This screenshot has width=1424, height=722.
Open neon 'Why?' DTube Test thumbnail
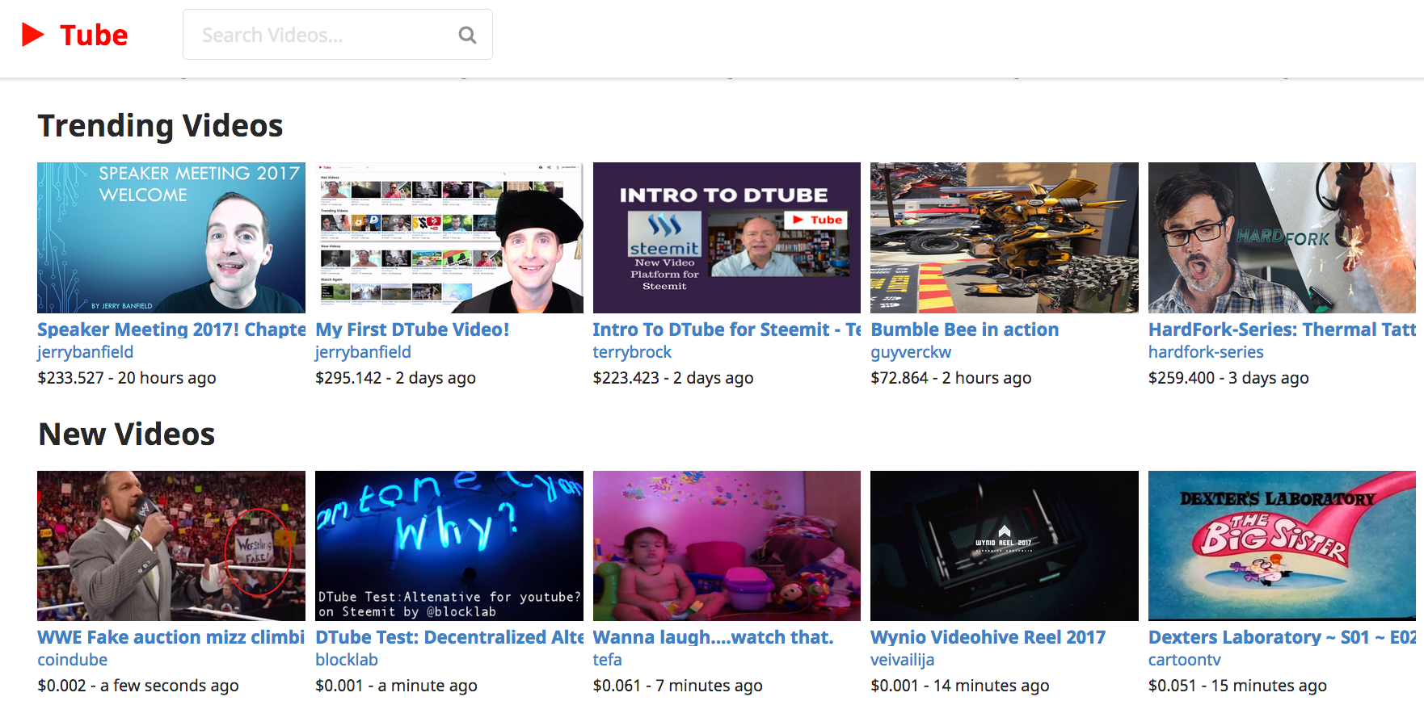click(449, 546)
